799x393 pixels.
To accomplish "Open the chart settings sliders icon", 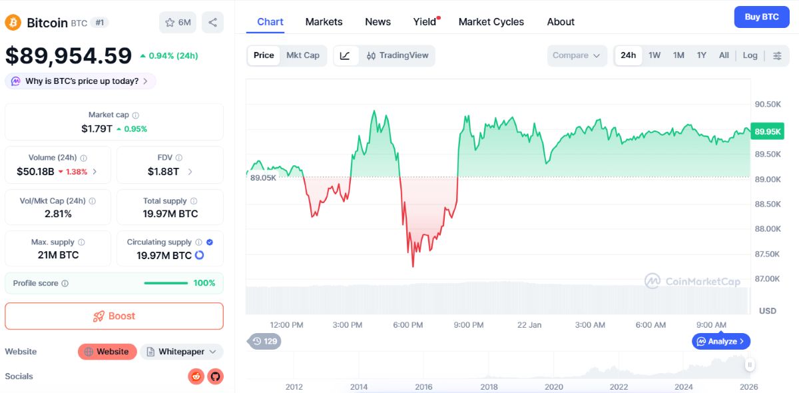I will click(777, 55).
